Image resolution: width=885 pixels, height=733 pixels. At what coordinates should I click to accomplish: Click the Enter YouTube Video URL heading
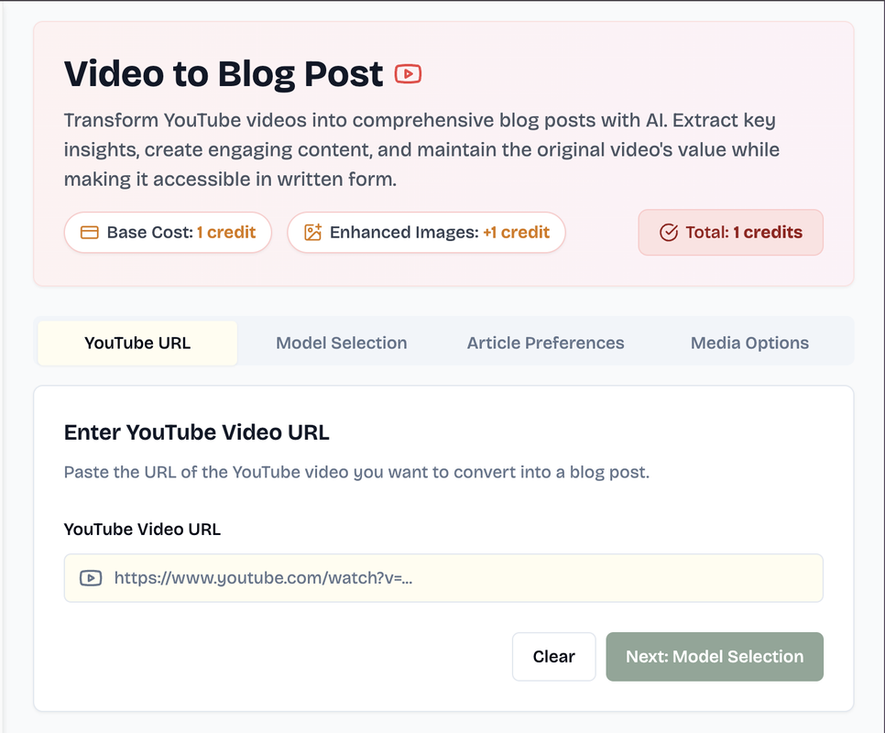(x=196, y=432)
